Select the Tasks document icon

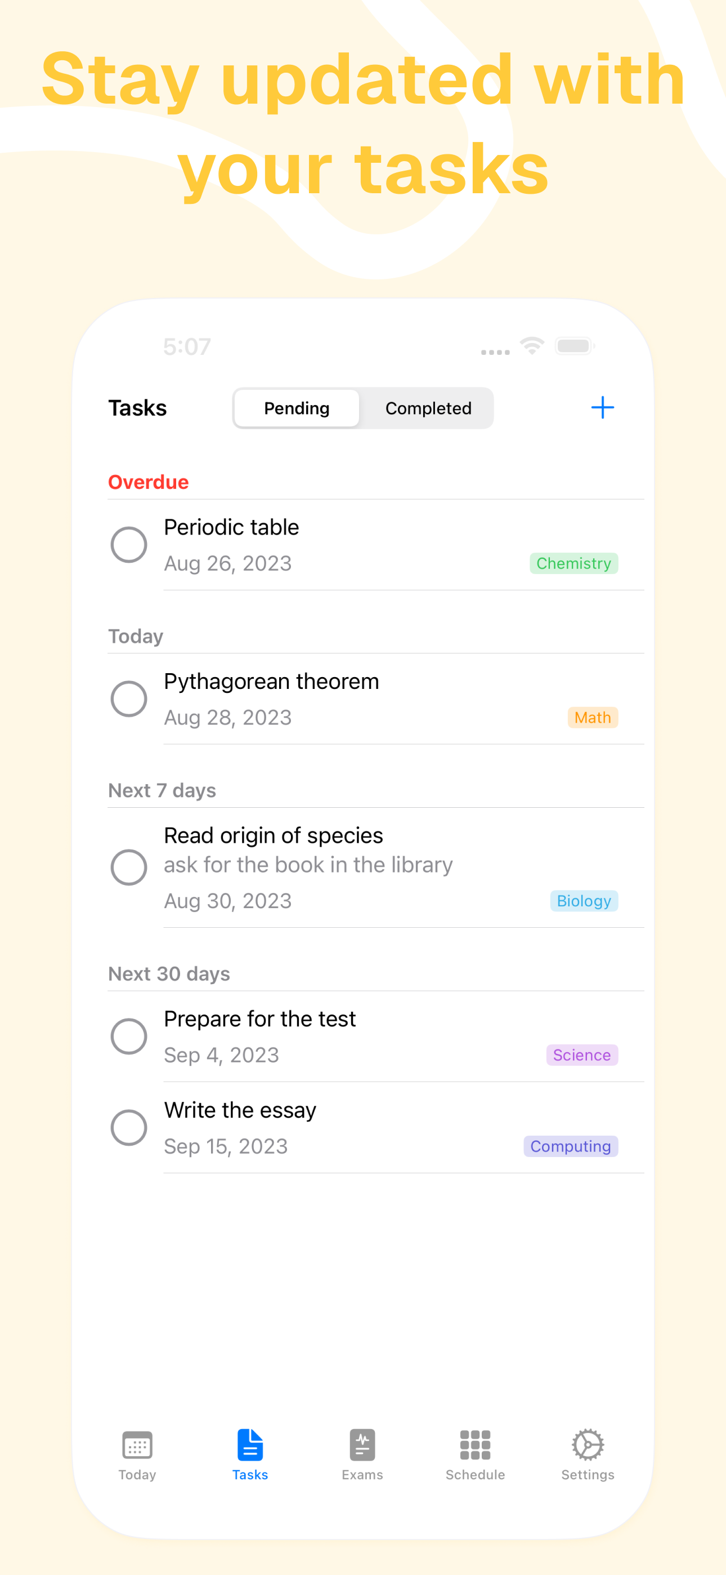(x=250, y=1445)
